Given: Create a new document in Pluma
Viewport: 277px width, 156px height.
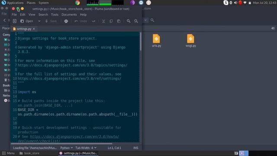Looking at the screenshot, I should point(14,21).
